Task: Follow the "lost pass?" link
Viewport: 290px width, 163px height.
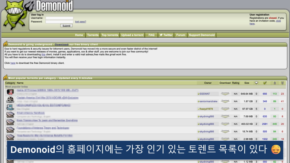Action: click(x=80, y=22)
